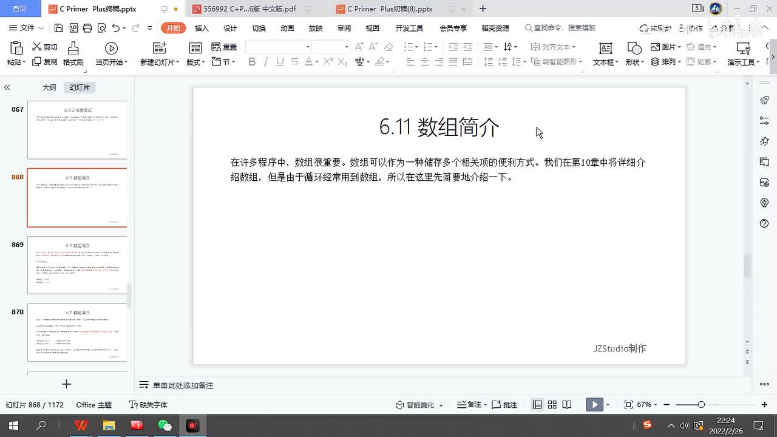
Task: Open the 文件 file menu
Action: (x=27, y=28)
